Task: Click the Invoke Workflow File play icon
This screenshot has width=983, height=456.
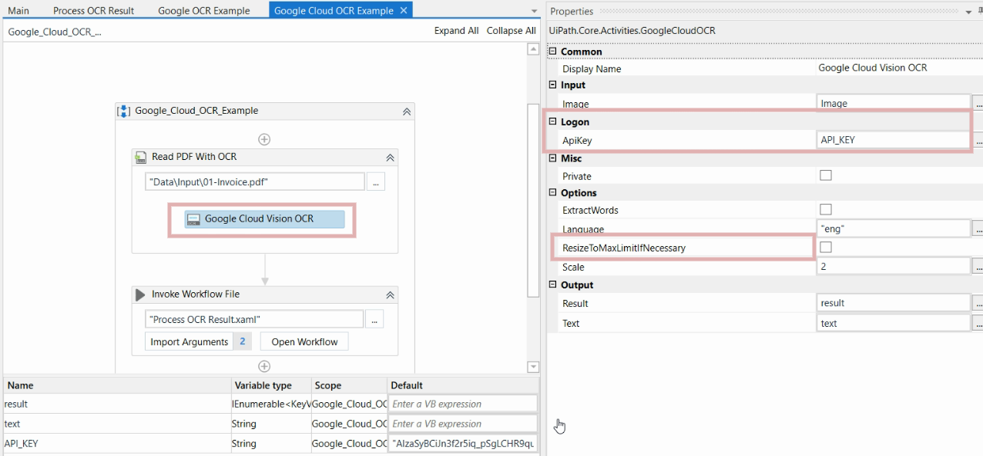Action: pos(141,294)
